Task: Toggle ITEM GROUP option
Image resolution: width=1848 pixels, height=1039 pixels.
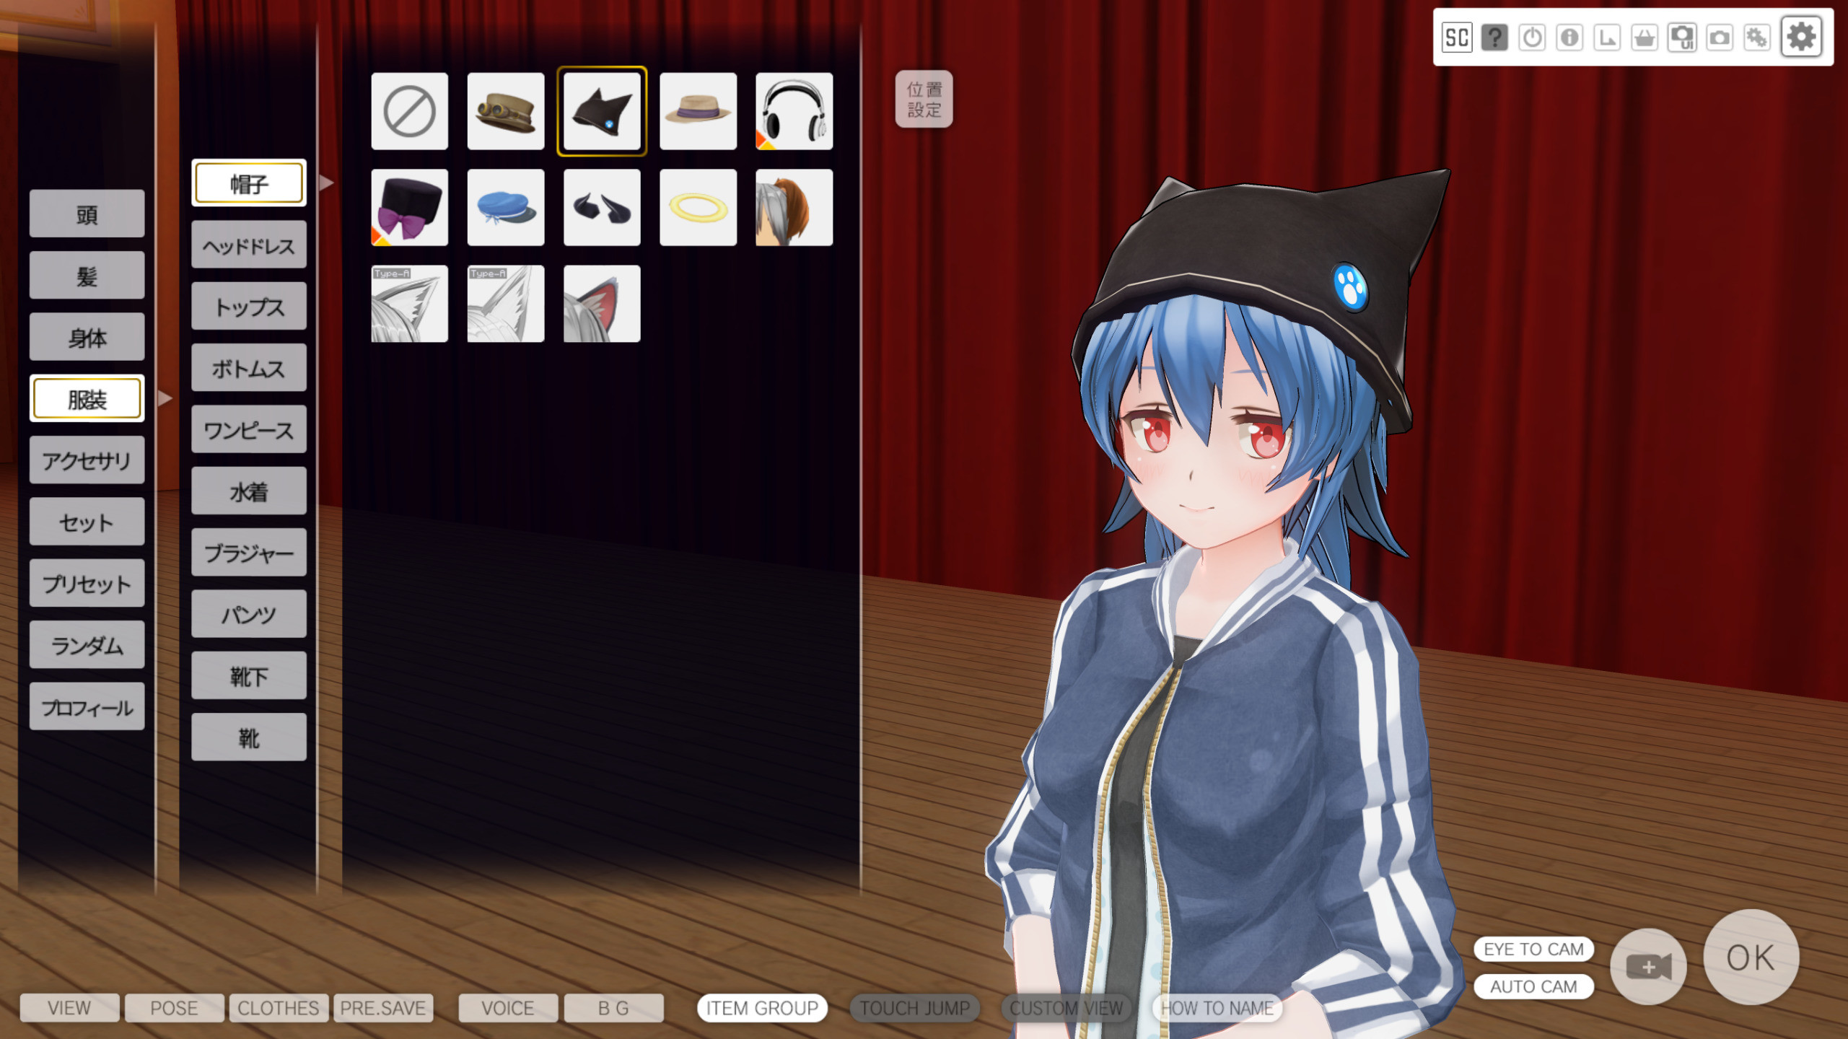Action: (x=761, y=1008)
